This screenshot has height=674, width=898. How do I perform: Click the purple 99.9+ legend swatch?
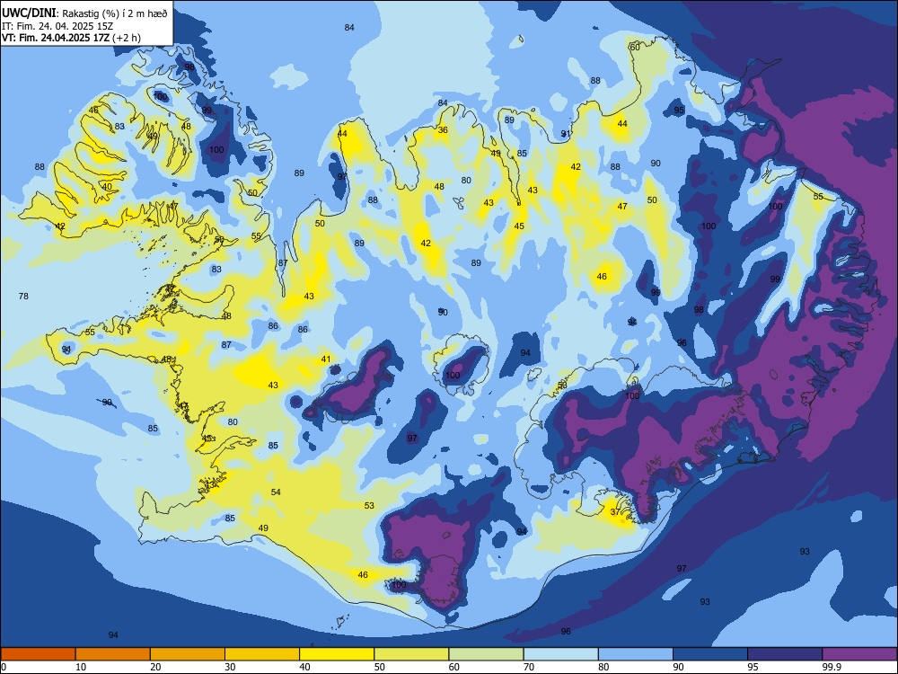pos(859,654)
